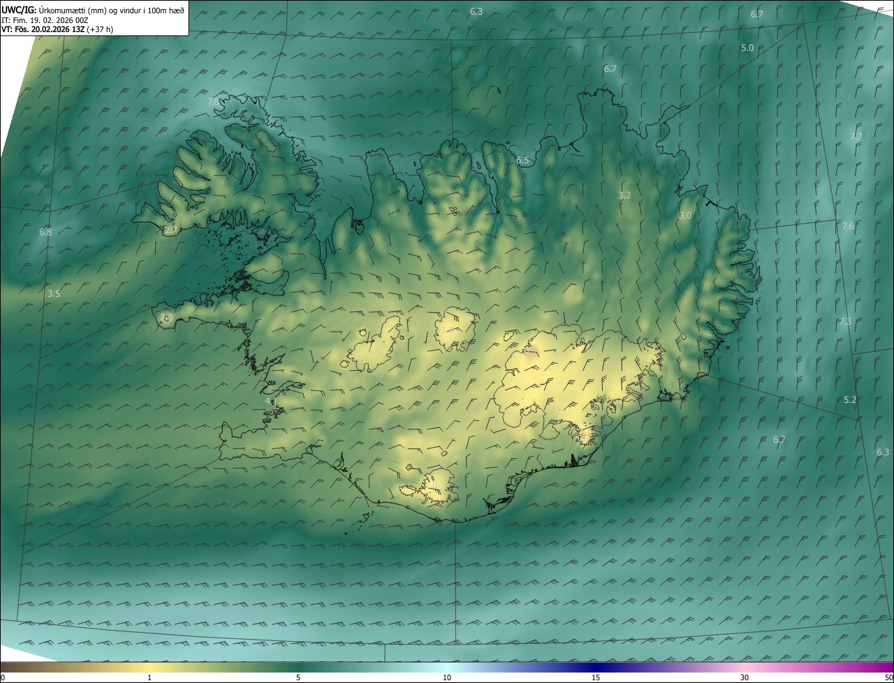Click the 6.8 value label on map

45,232
